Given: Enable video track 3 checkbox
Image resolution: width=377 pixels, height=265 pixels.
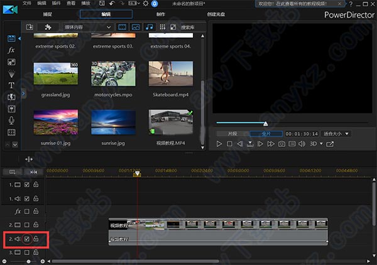Looking at the screenshot, I should tap(27, 252).
